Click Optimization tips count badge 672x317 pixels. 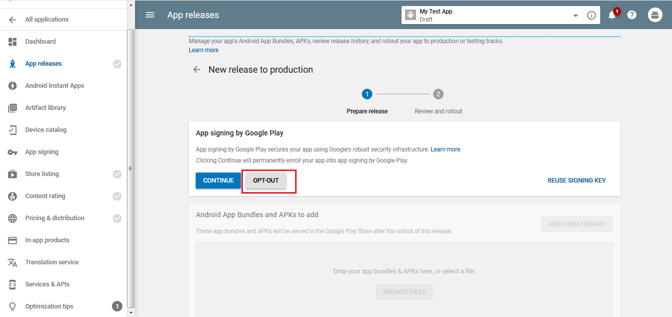117,306
